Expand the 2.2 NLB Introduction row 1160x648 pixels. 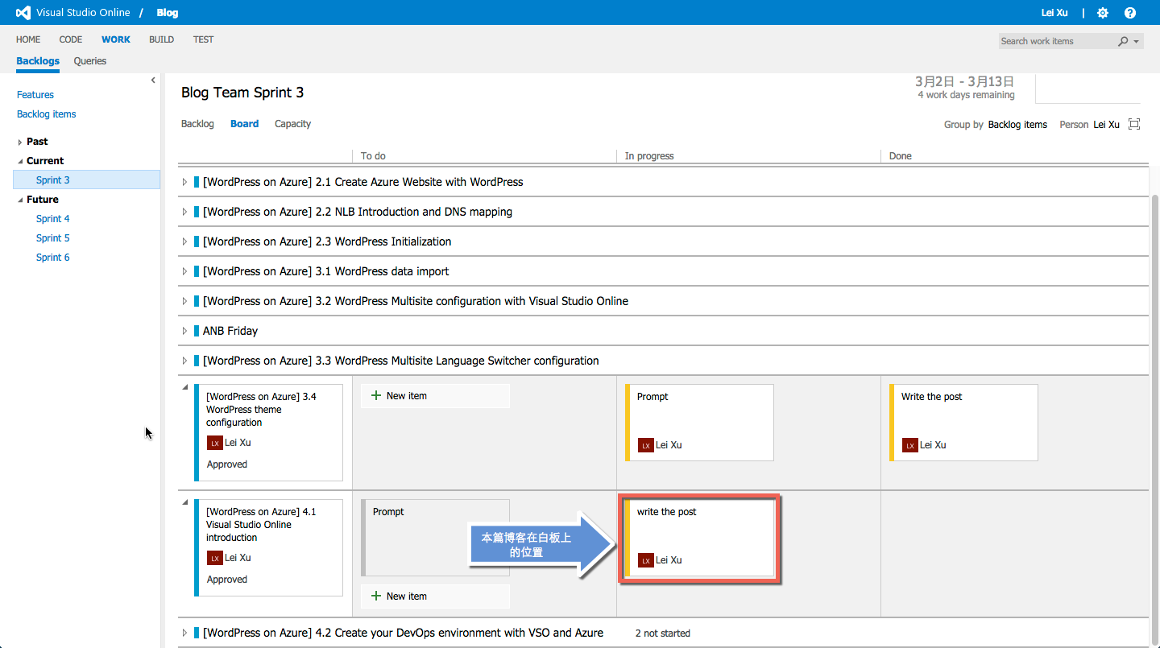coord(184,212)
